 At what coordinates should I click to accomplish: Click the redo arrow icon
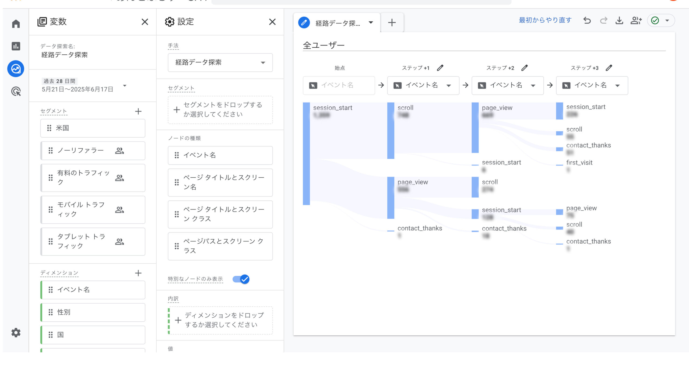pos(603,20)
